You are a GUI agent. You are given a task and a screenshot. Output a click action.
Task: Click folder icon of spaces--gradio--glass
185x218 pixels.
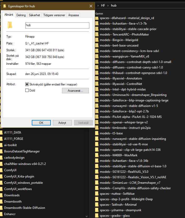click(x=97, y=216)
